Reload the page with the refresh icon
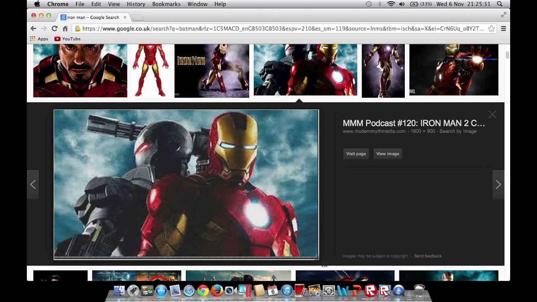This screenshot has width=537, height=302. point(54,29)
